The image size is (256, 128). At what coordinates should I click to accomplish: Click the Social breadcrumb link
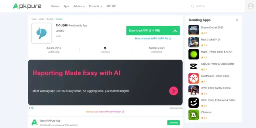click(50, 19)
